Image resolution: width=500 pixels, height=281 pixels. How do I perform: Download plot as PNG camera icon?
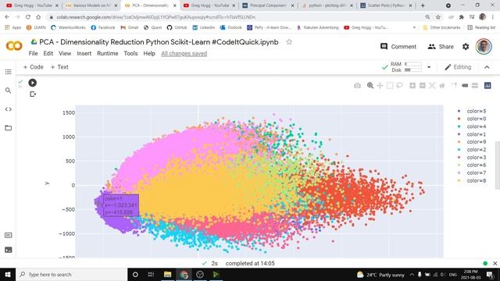(358, 85)
